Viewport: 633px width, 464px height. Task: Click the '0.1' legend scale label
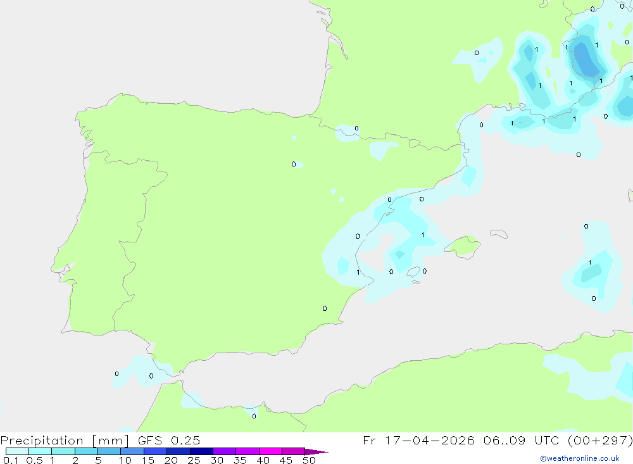[11, 460]
